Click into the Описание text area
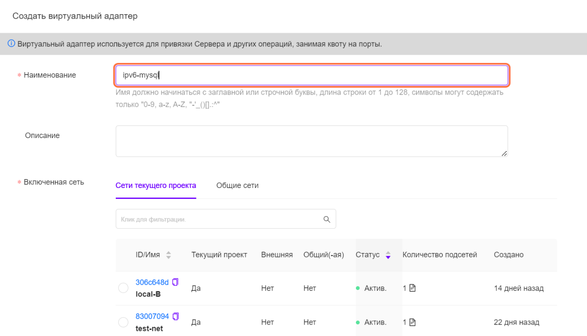This screenshot has height=336, width=587. [x=312, y=141]
